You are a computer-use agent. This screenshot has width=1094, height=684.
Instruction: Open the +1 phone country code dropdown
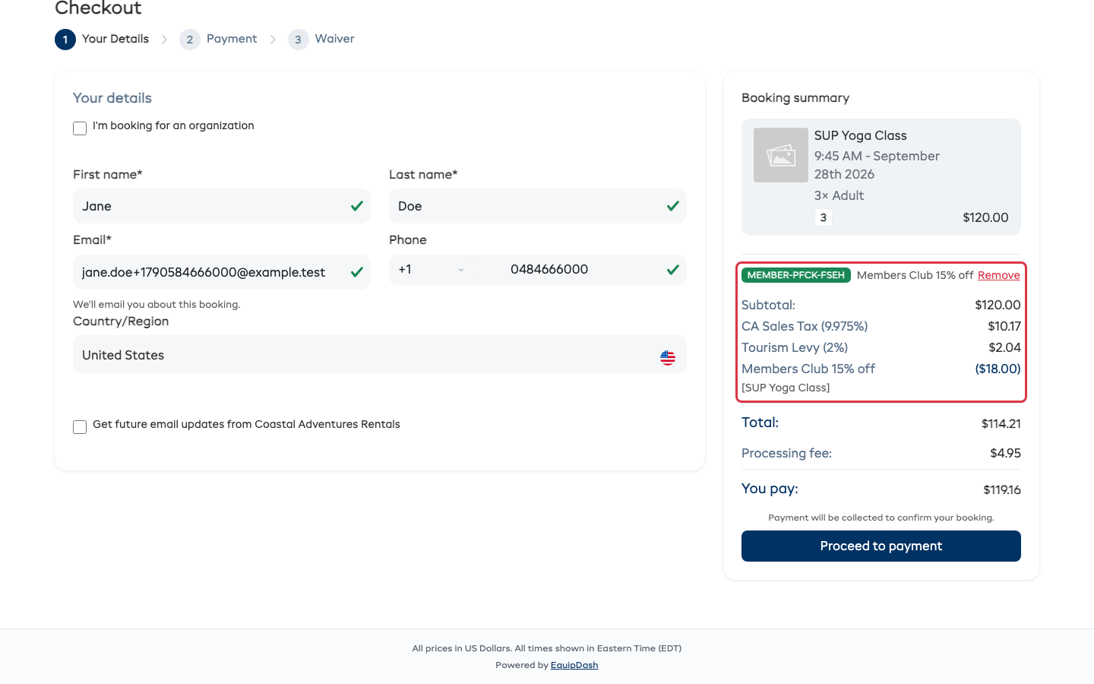[x=432, y=270]
